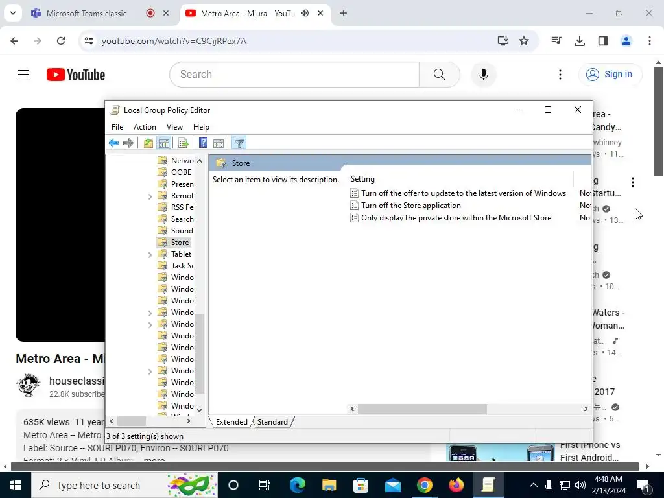Open Chrome side panel icon

coord(602,41)
